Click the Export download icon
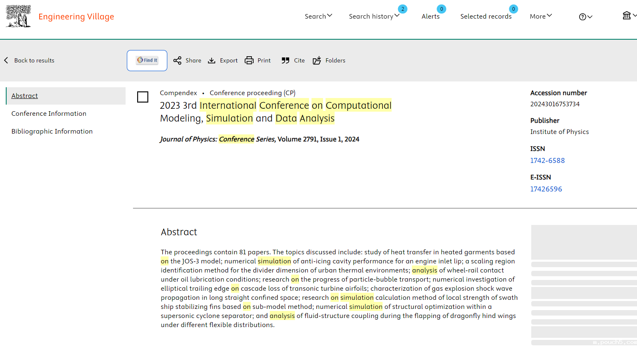The width and height of the screenshot is (637, 349). 212,60
